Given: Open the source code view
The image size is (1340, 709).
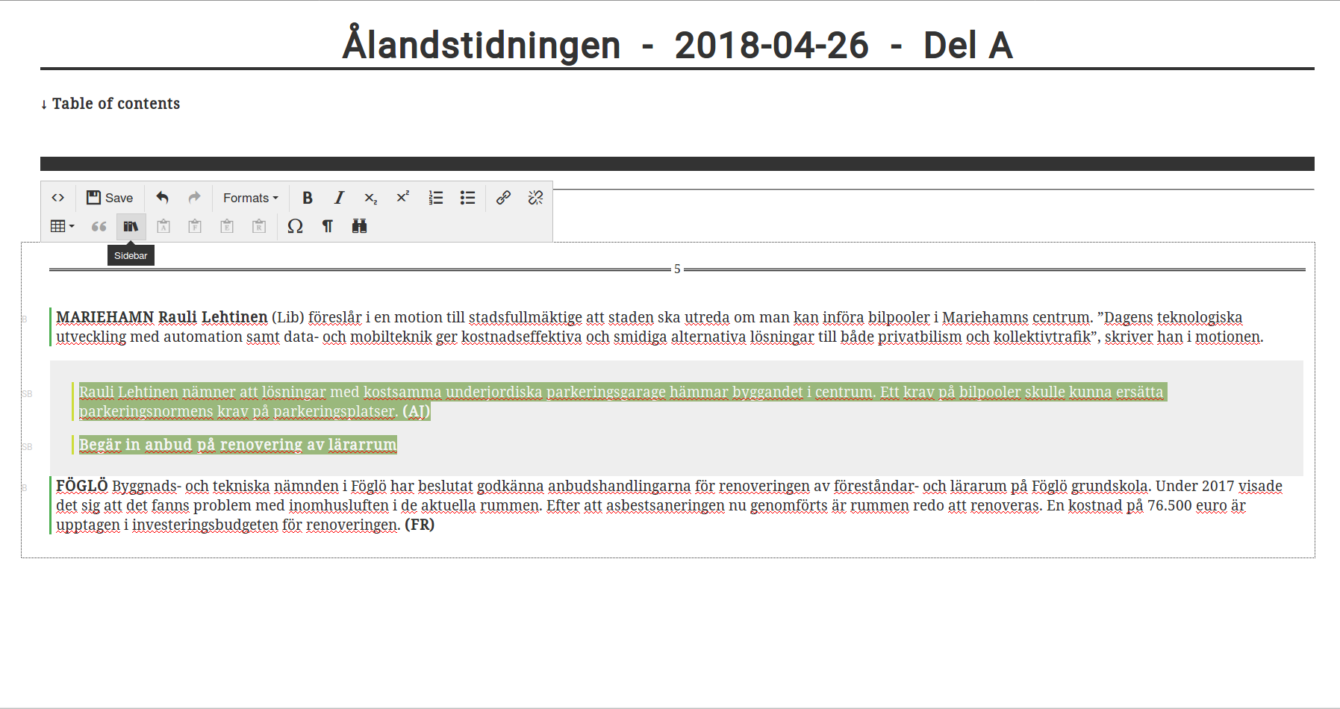Looking at the screenshot, I should click(57, 198).
